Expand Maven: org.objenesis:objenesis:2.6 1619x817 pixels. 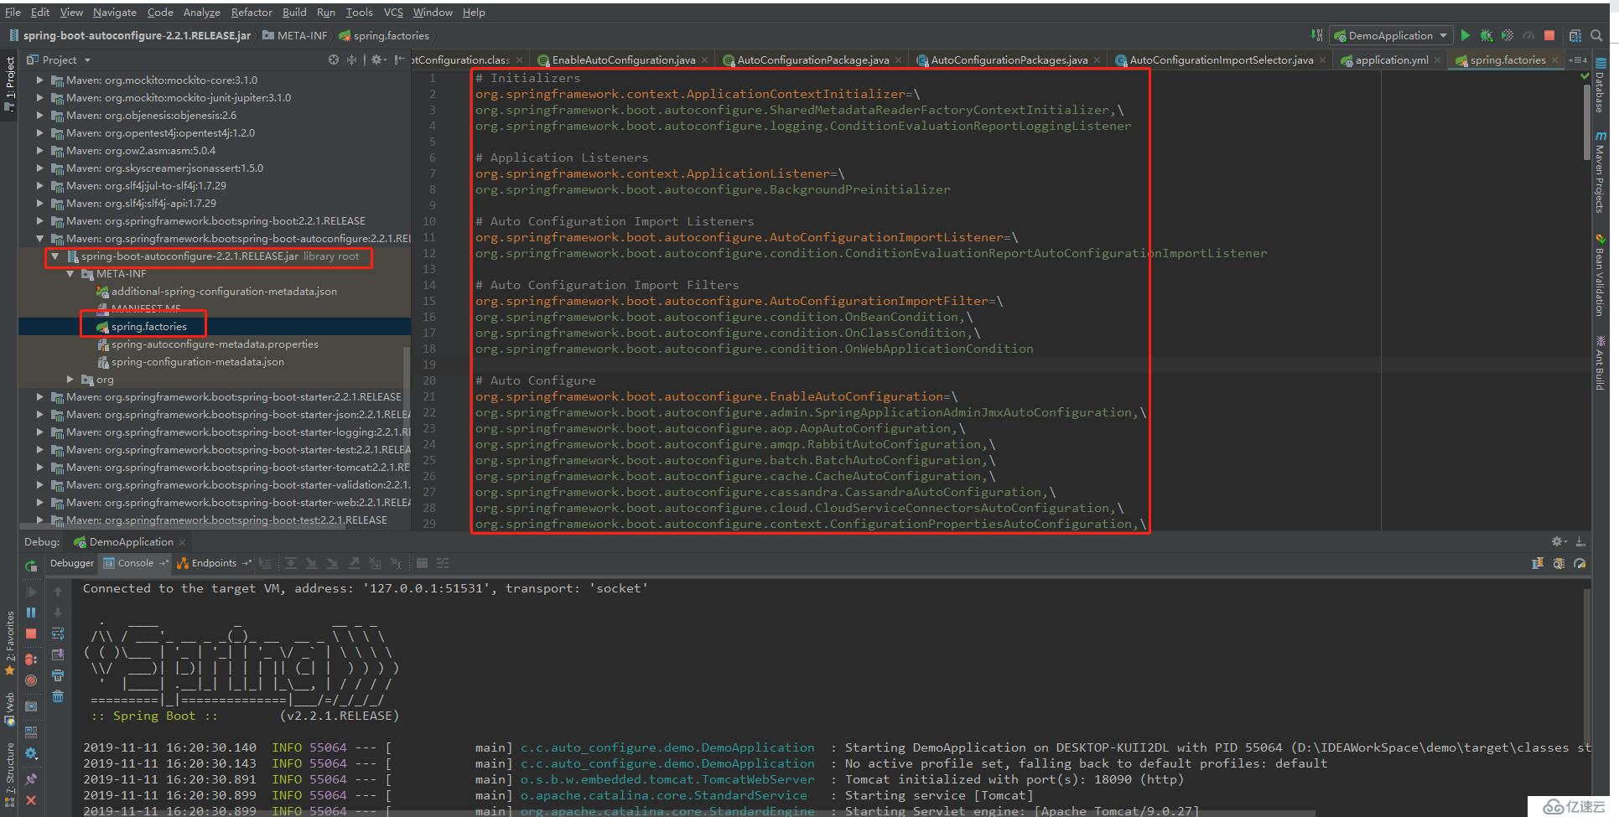[39, 116]
